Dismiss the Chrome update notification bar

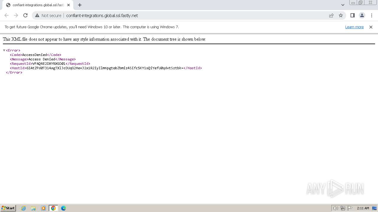click(x=371, y=27)
